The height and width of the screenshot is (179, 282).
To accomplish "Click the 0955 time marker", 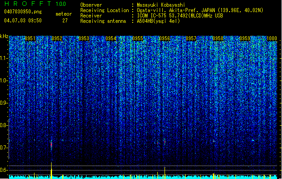I will tap(138, 38).
